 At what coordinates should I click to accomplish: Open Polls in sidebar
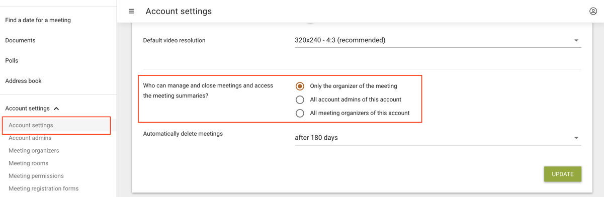[12, 60]
